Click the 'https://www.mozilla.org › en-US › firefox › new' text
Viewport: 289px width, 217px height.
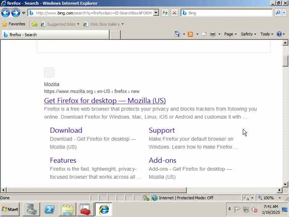tap(92, 92)
